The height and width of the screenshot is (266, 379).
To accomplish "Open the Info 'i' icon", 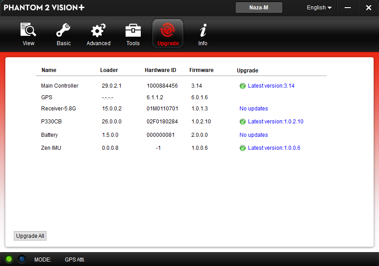I will pos(203,30).
